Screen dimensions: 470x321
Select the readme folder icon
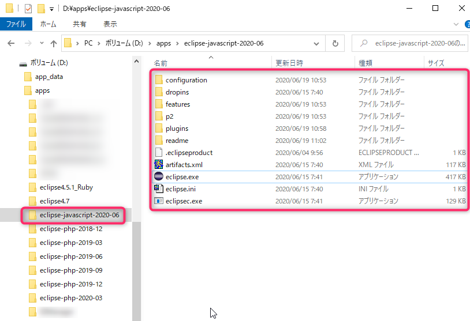pyautogui.click(x=159, y=140)
